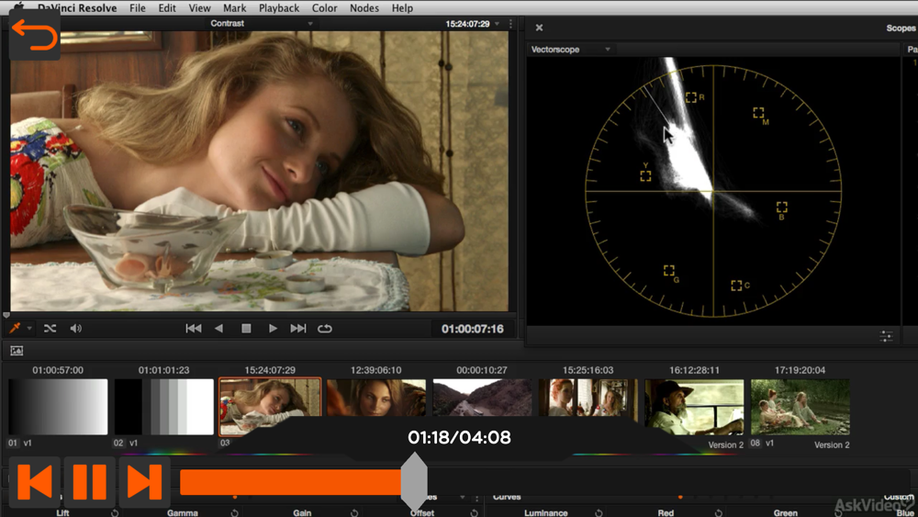
Task: Click the orange tutorial progress bar
Action: point(291,482)
